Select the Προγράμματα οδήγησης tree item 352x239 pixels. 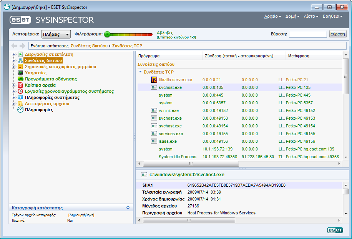pos(51,79)
